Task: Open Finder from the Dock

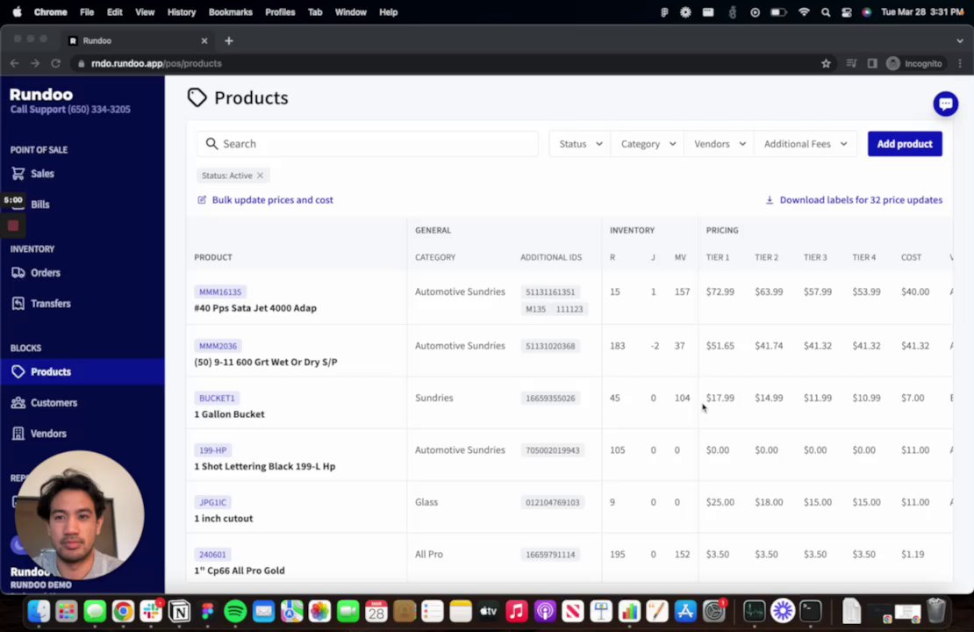Action: tap(39, 612)
